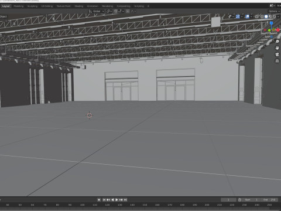Viewport: 281px width, 211px height.
Task: Toggle the viewport overlays button
Action: [x=247, y=16]
